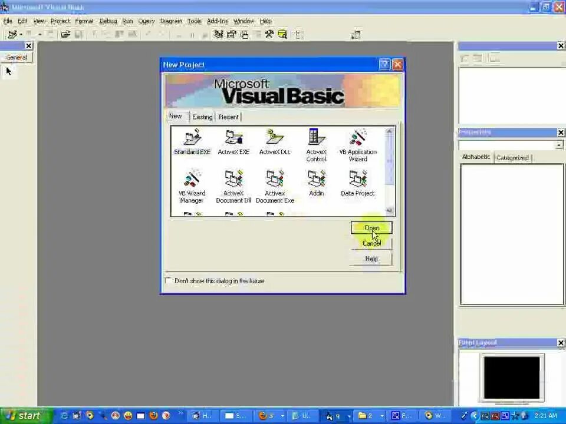Click the Open button
566x424 pixels.
click(371, 228)
